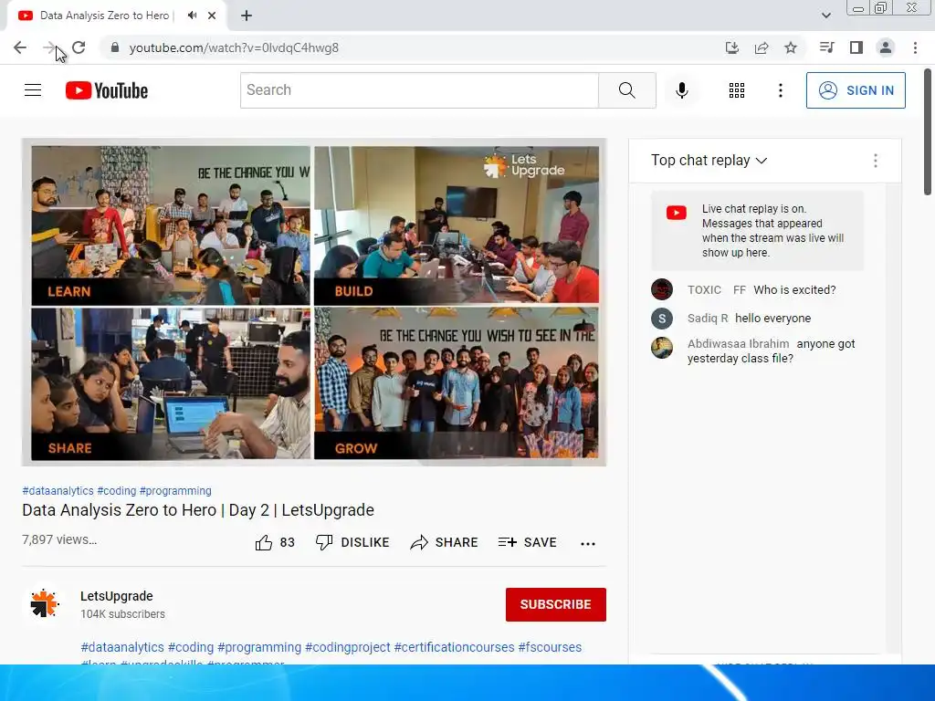
Task: Open the tab search chevron in the title bar
Action: (825, 16)
